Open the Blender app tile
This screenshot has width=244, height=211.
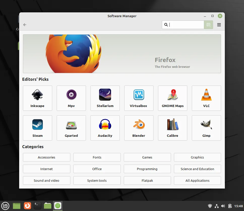pos(139,128)
